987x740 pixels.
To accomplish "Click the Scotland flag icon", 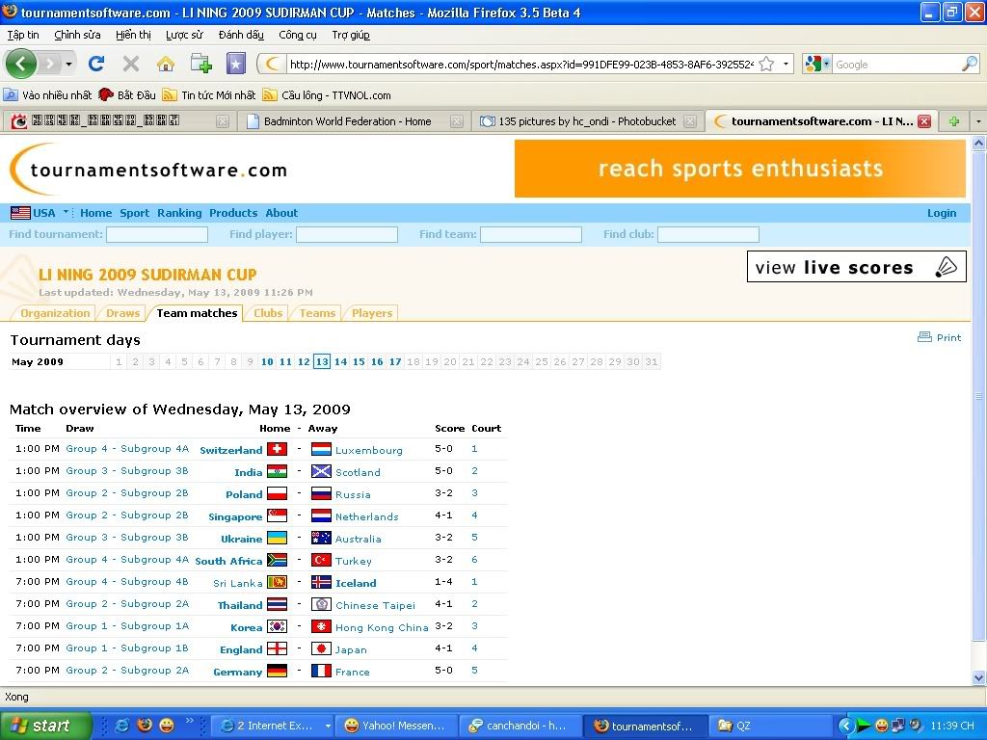I will click(321, 471).
